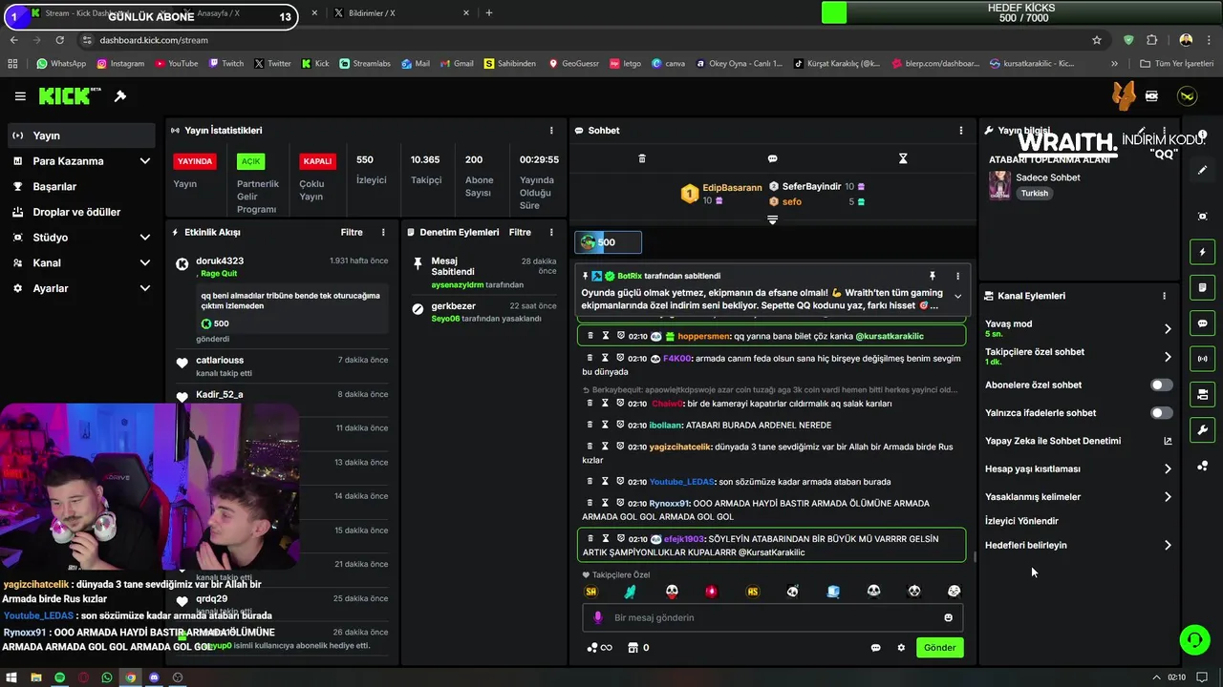
Task: Open the green support headset button
Action: coord(1195,639)
